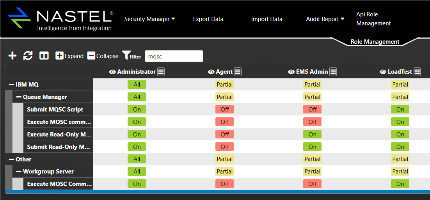430x200 pixels.
Task: Select Execute MQSC Comm... row under Workgroup Server
Action: tap(59, 184)
